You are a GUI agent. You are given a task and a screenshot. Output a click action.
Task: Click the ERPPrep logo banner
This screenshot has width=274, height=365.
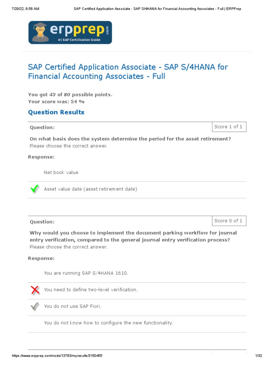(x=70, y=32)
